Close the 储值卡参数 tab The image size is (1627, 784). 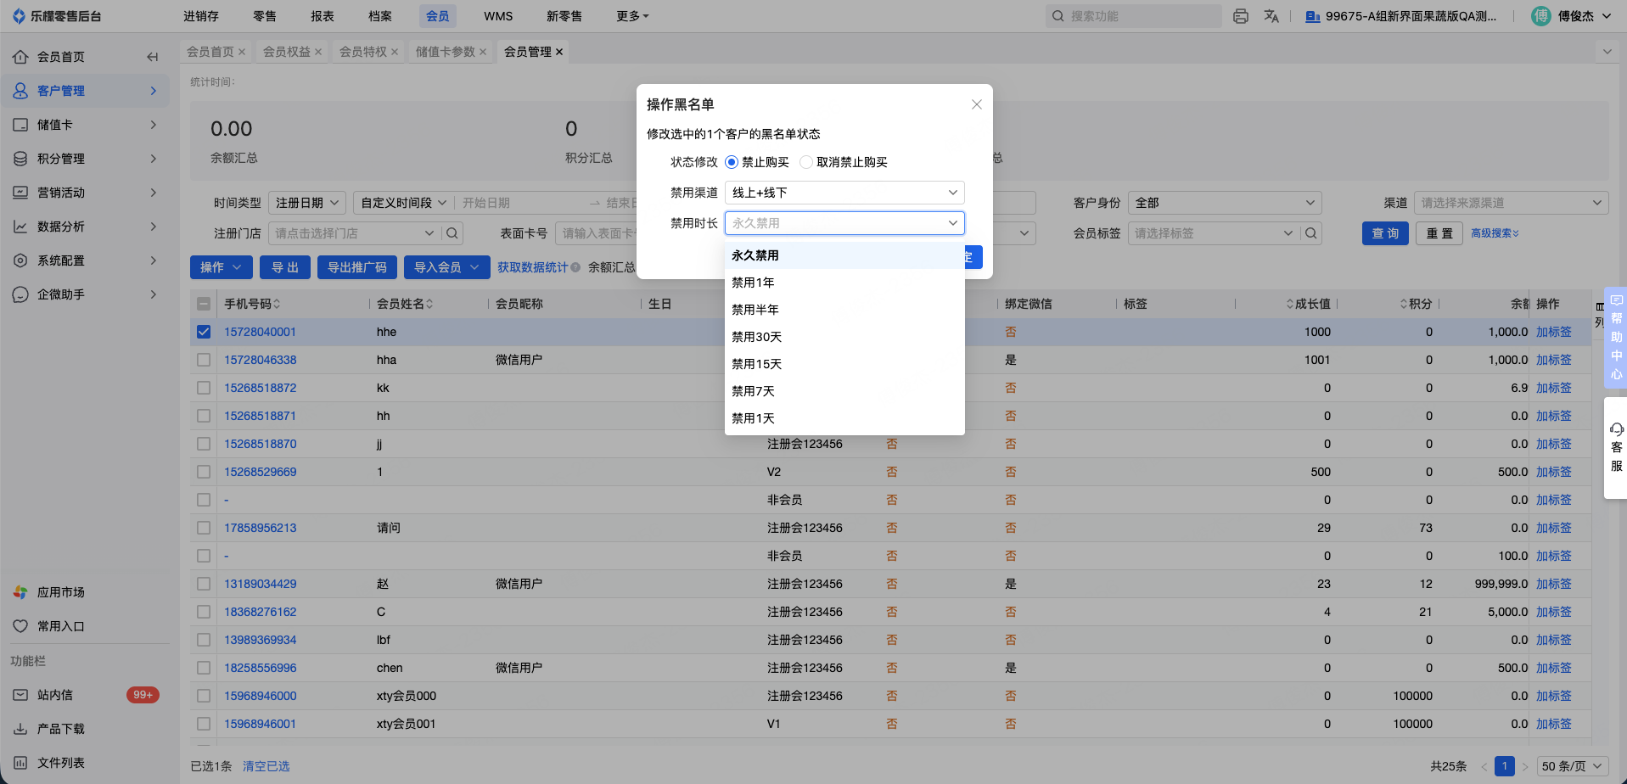(483, 52)
